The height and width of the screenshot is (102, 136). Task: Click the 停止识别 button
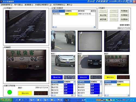point(103,15)
